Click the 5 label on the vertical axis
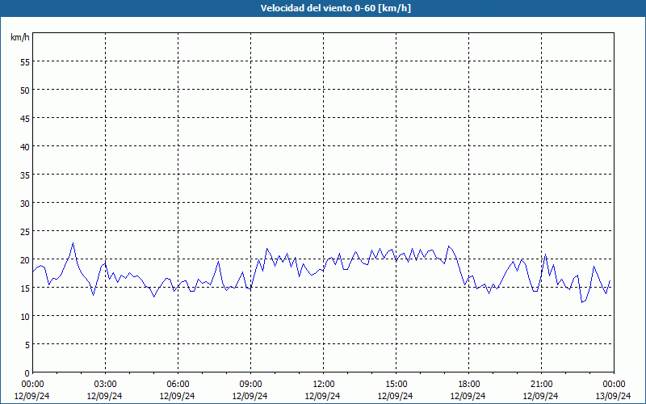 click(x=27, y=344)
